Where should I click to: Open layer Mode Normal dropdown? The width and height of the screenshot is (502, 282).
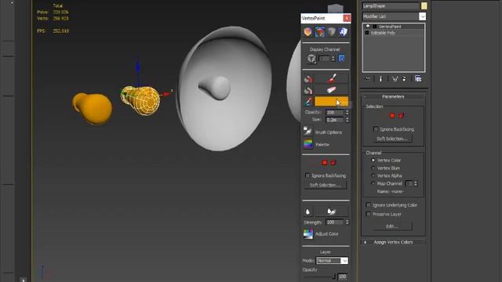332,261
